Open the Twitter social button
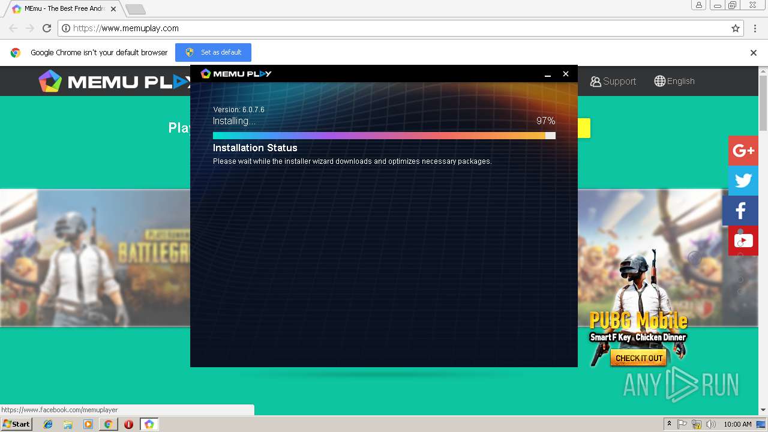Screen dimensions: 768x432 (x=743, y=181)
